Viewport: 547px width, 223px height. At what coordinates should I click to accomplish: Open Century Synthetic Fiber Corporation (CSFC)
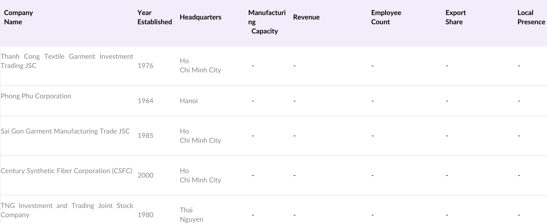click(66, 171)
